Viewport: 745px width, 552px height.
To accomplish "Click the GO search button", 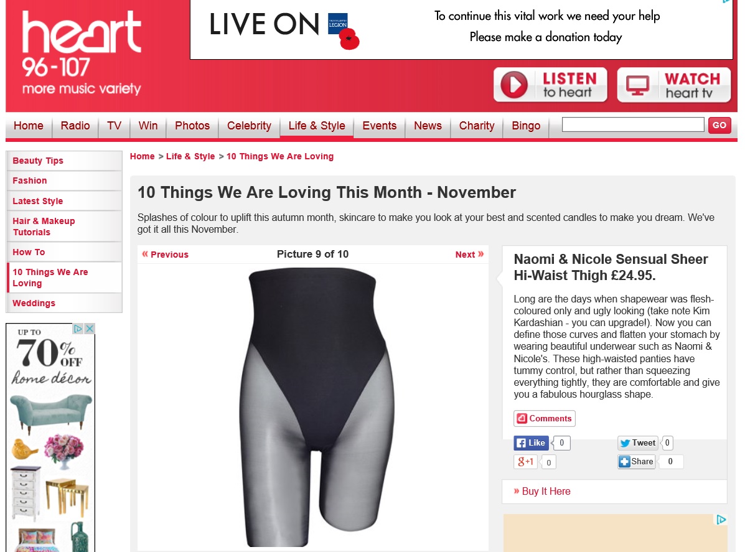I will 719,126.
